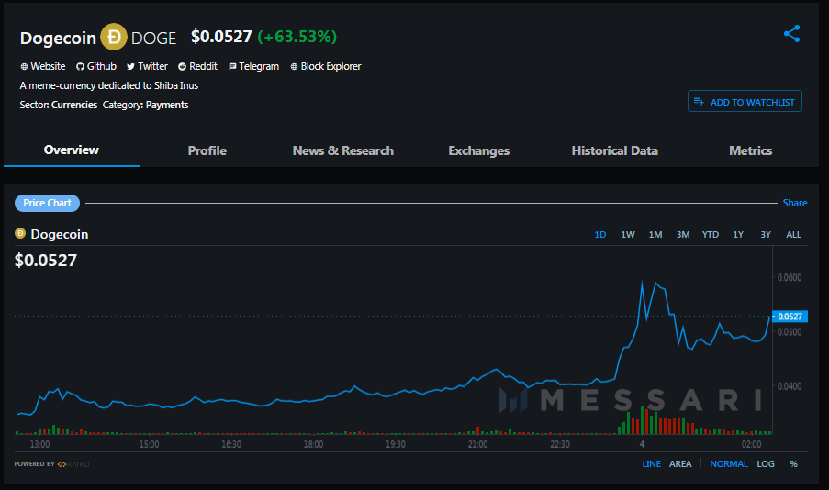Open the Historical Data tab

tap(615, 150)
